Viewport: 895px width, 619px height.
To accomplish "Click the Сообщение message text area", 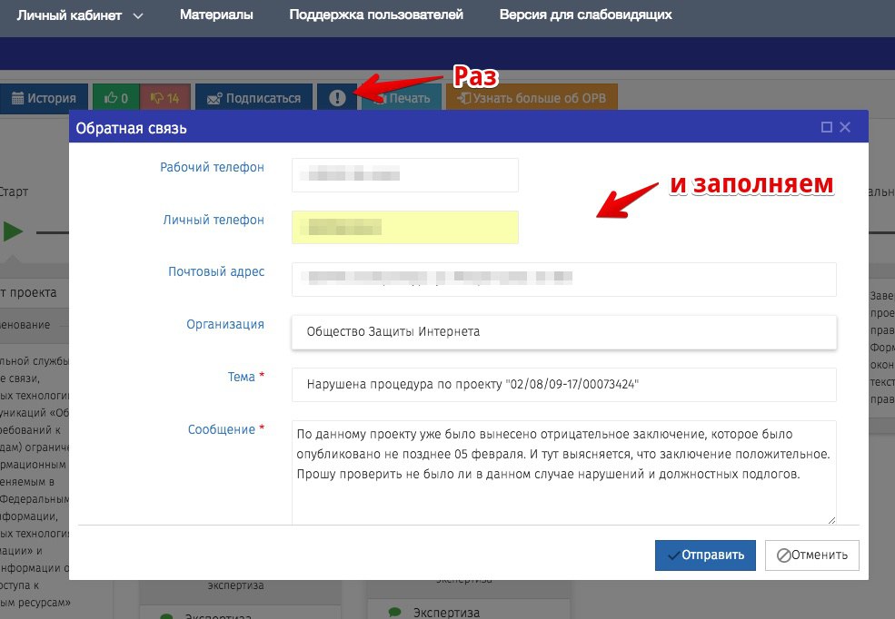I will [x=564, y=473].
